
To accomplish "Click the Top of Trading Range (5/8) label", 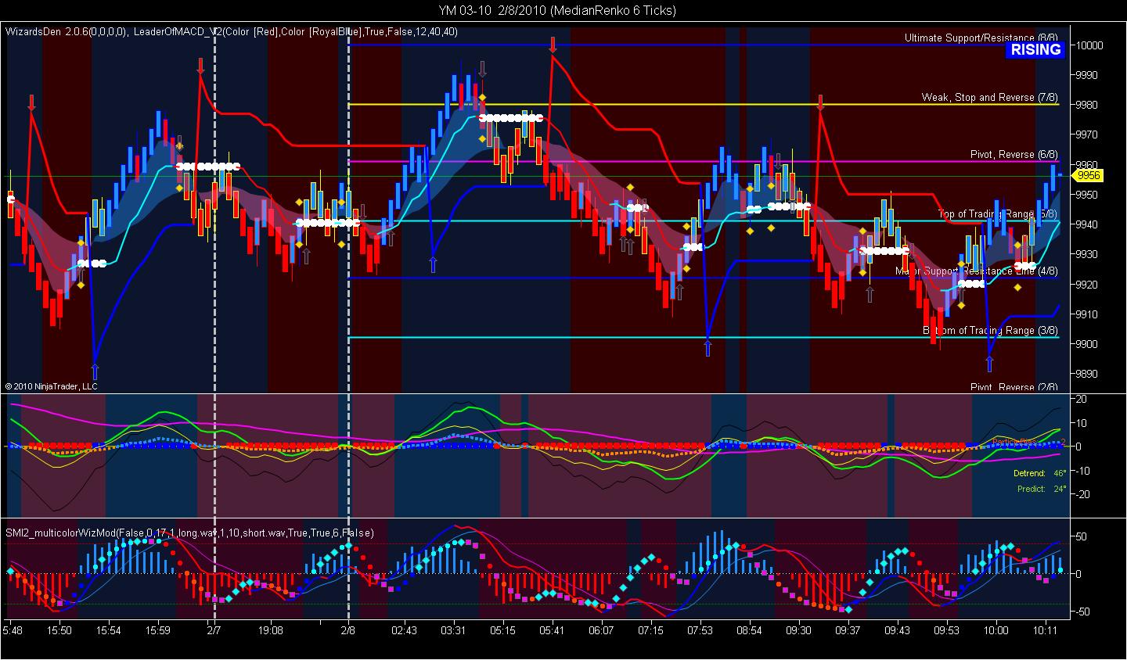I will [999, 213].
